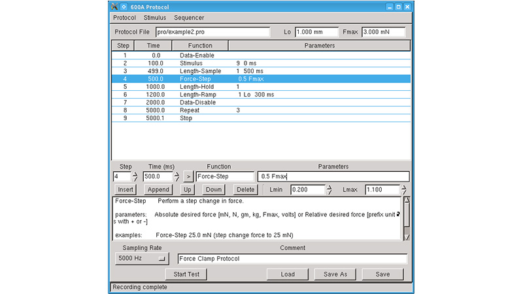
Task: Open the Stimulus menu
Action: coord(155,18)
